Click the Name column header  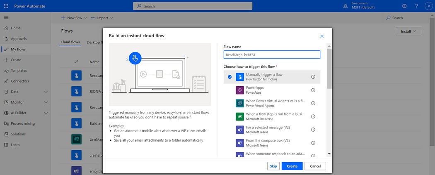coord(94,62)
